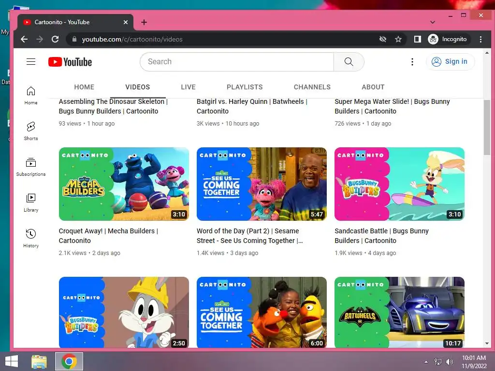Screen dimensions: 495x371
Task: Open Library in the sidebar
Action: click(x=31, y=203)
